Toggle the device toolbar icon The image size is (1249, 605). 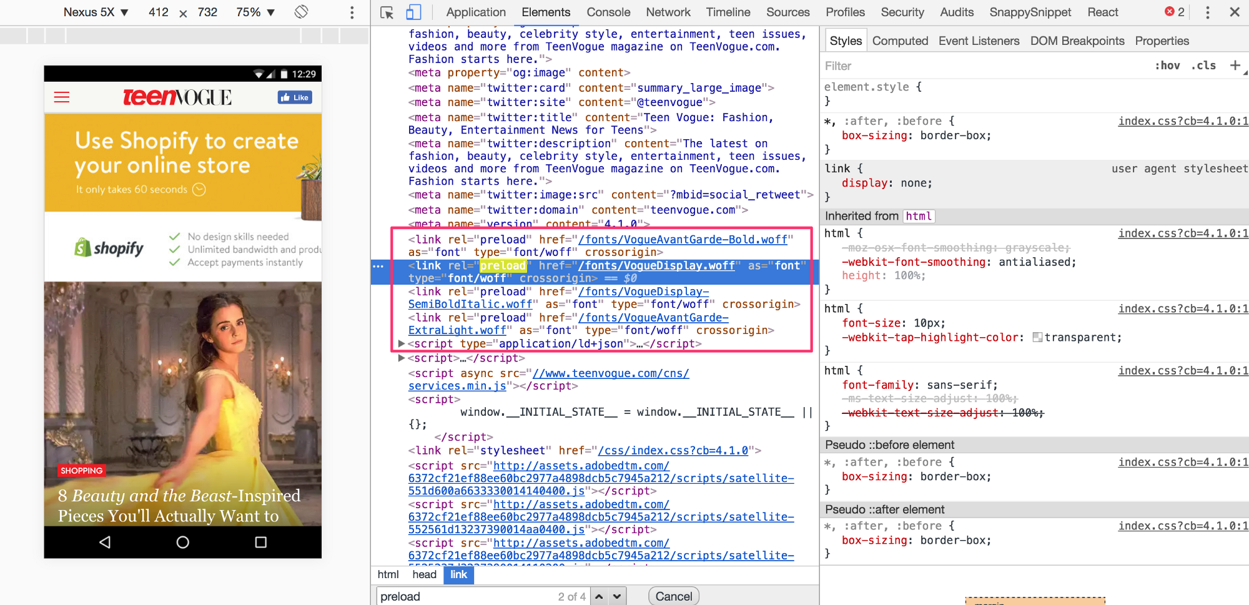[413, 12]
